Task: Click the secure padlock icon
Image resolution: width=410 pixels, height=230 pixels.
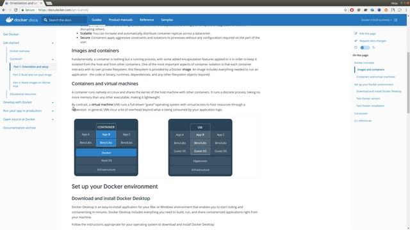Action: click(x=23, y=10)
